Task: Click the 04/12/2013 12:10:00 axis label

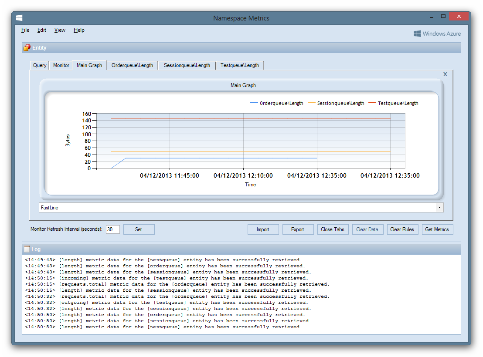Action: pyautogui.click(x=243, y=175)
